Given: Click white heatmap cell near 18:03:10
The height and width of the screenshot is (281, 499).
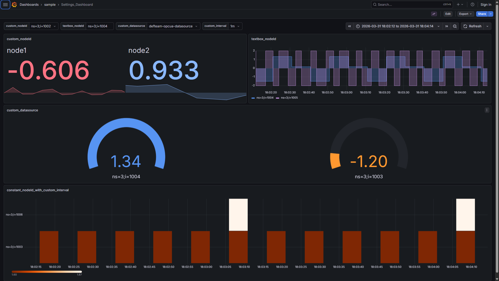Looking at the screenshot, I should tap(238, 215).
